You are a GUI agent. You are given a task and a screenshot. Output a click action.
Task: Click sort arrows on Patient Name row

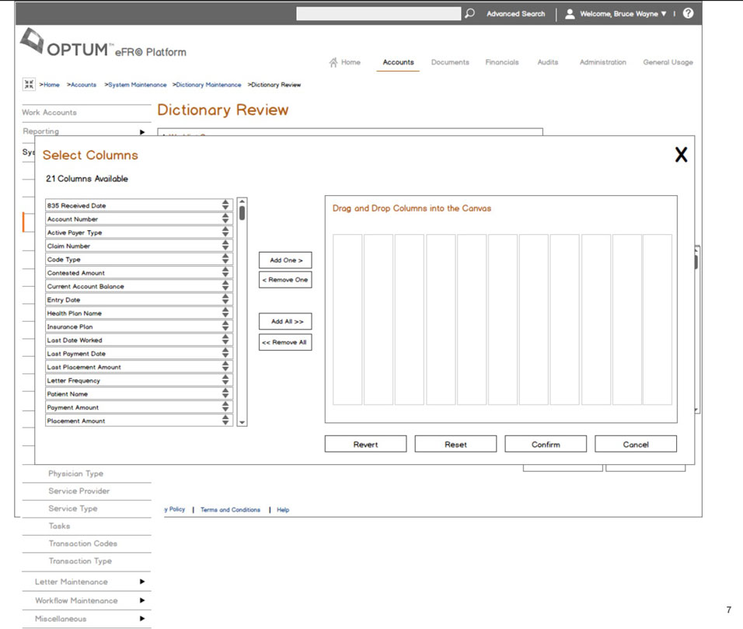click(225, 394)
